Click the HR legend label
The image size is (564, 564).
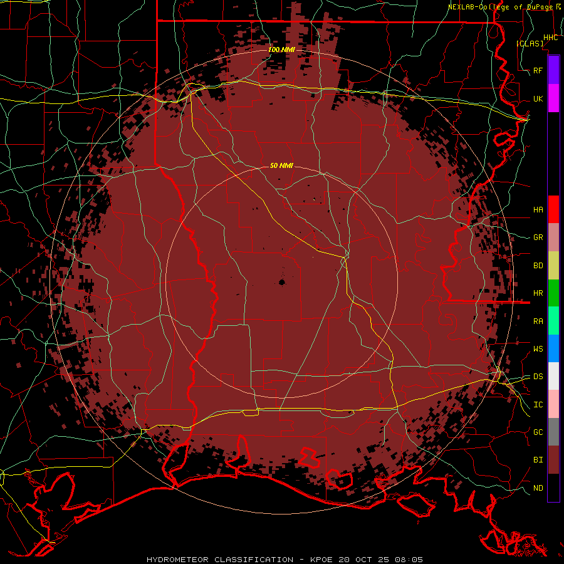pyautogui.click(x=538, y=293)
